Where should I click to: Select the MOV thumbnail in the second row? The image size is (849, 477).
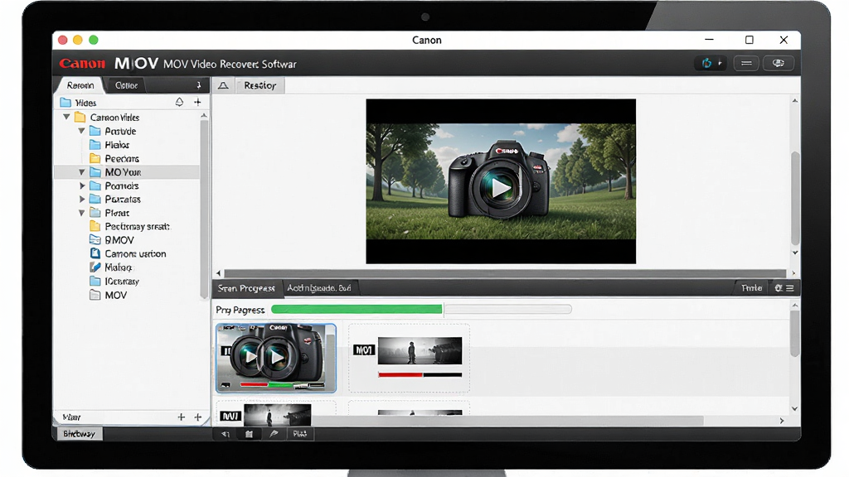[x=276, y=414]
